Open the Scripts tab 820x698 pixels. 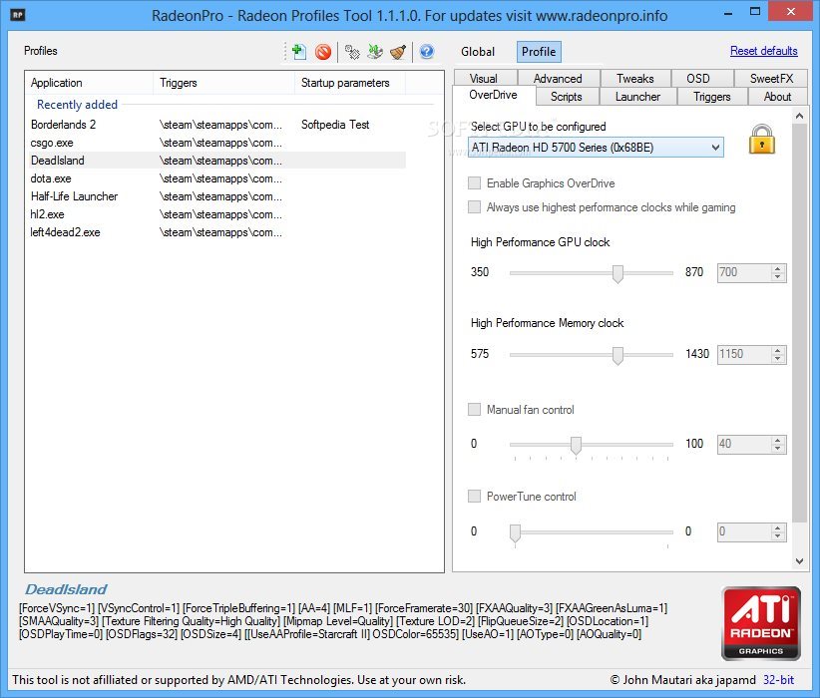[x=567, y=96]
